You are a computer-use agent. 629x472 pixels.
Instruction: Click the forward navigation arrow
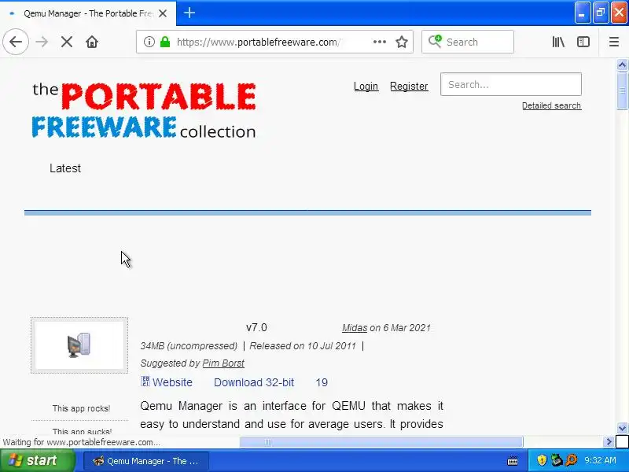[42, 42]
